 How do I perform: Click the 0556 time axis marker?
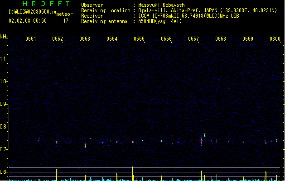tap(166, 39)
